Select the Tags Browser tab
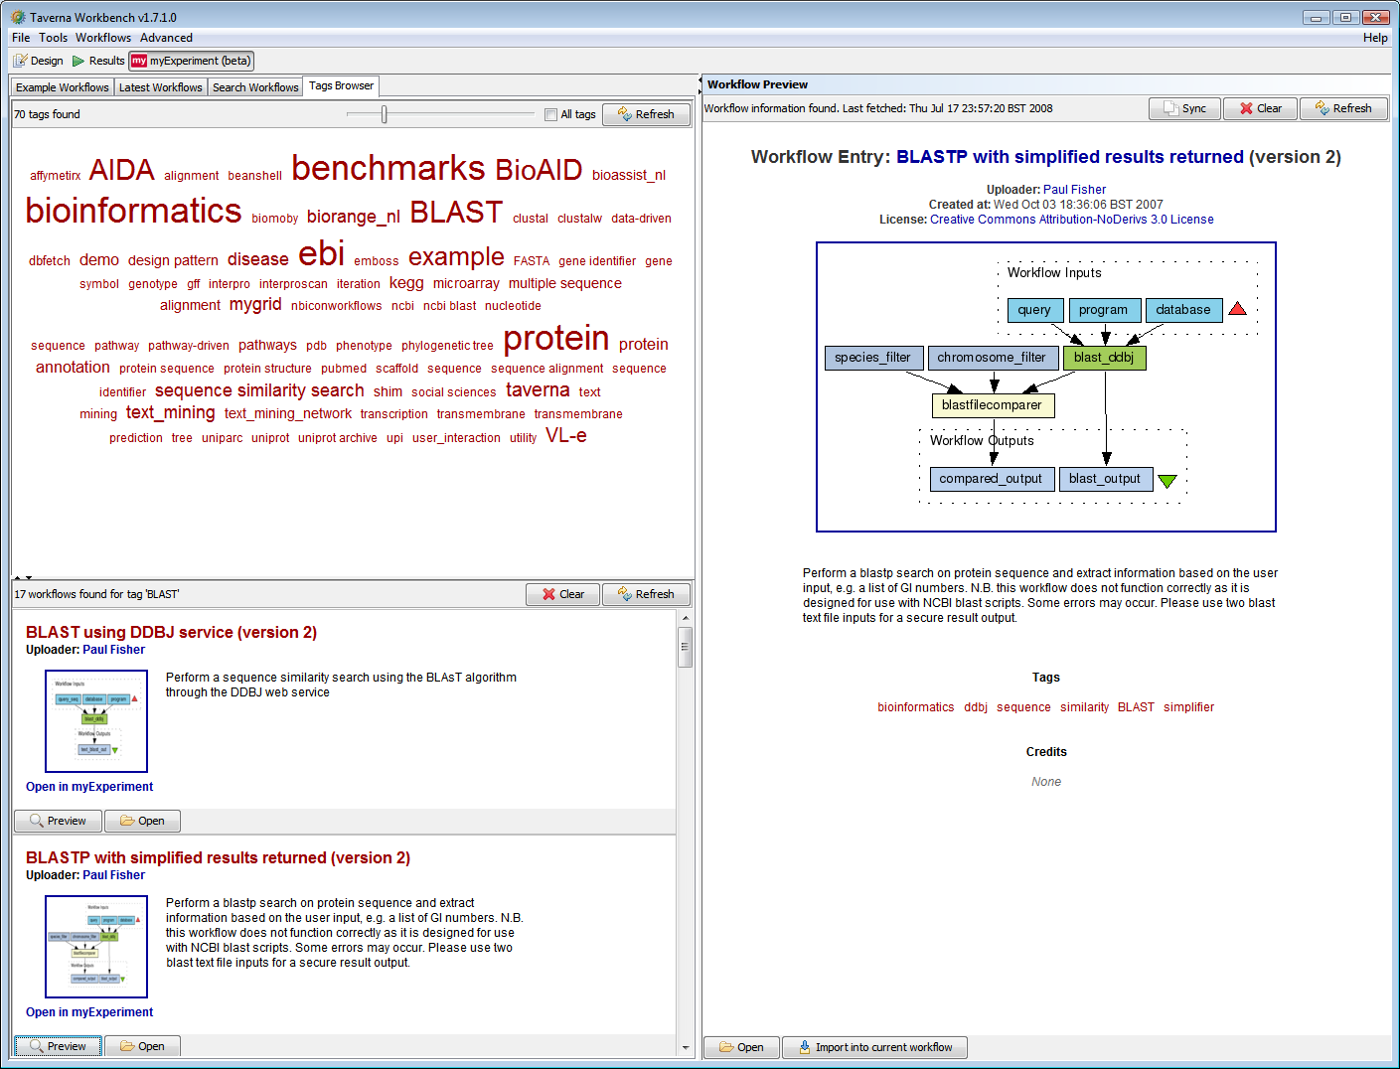This screenshot has height=1069, width=1400. (341, 86)
